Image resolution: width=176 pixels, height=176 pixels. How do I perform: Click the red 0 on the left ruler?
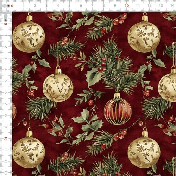[6, 24]
